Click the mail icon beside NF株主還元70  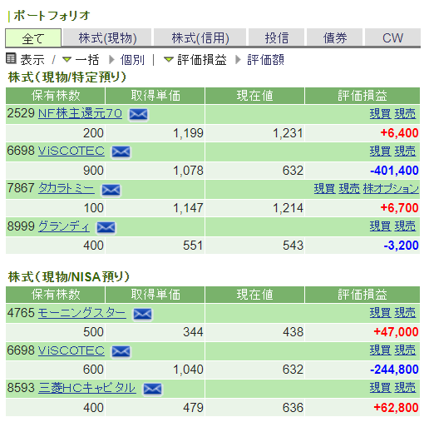138,114
